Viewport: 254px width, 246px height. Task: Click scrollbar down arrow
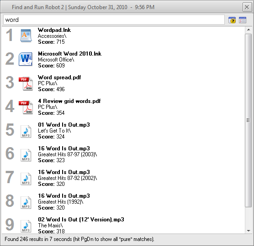(249, 231)
